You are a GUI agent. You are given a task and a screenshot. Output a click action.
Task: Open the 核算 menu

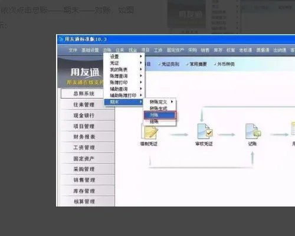tap(231, 50)
